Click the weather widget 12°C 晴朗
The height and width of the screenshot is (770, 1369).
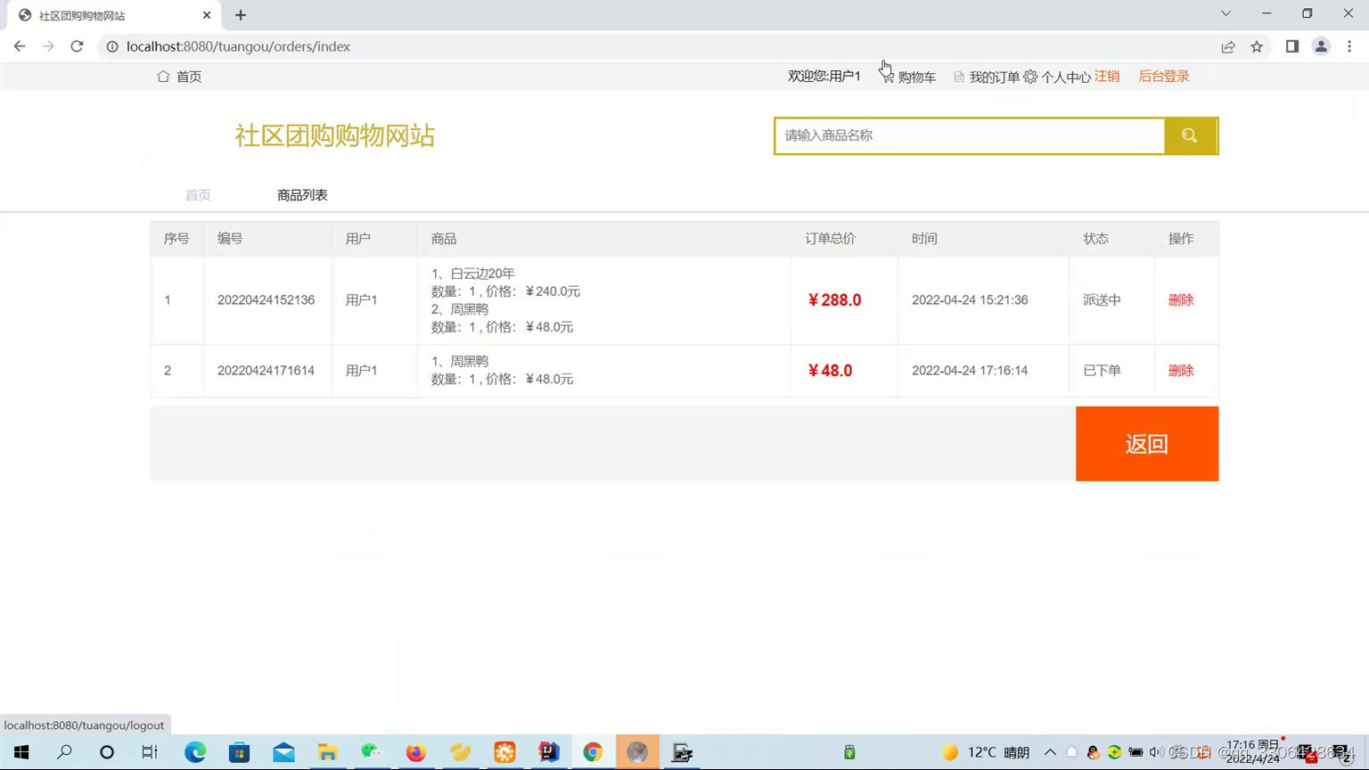coord(986,752)
